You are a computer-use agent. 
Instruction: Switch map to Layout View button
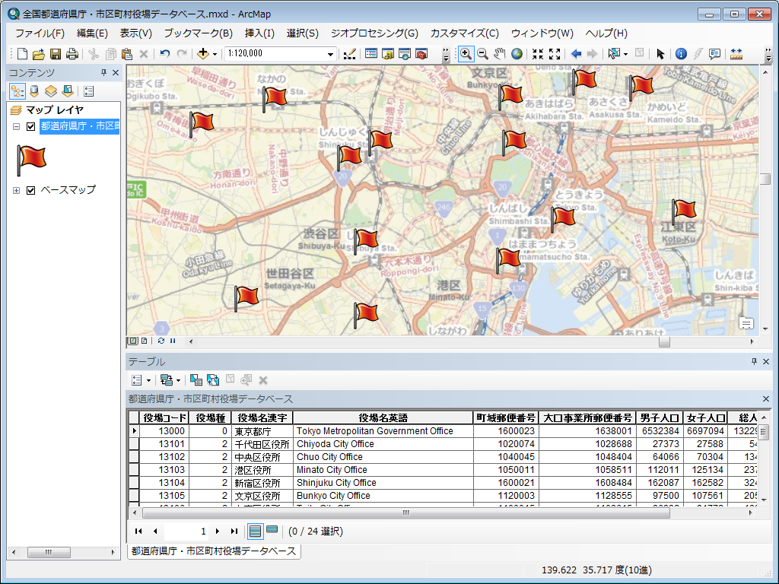(144, 341)
